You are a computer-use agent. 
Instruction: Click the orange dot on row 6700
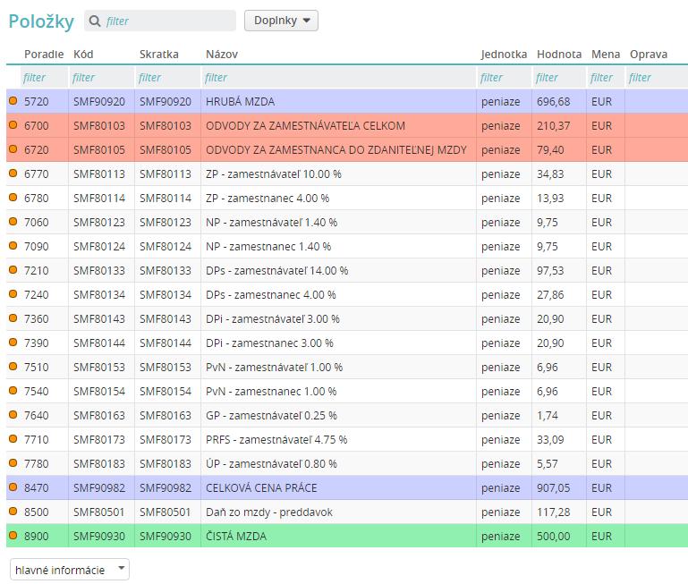(x=13, y=124)
